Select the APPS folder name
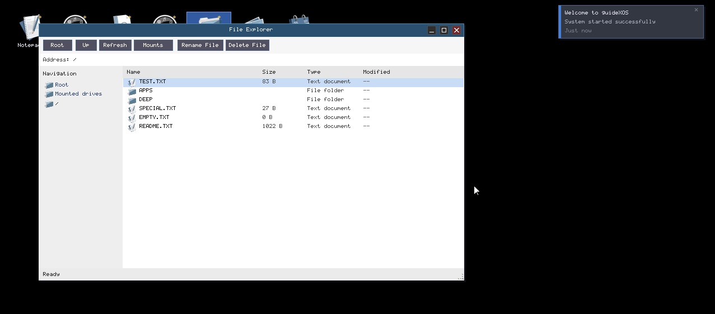Viewport: 715px width, 314px height. click(x=146, y=91)
